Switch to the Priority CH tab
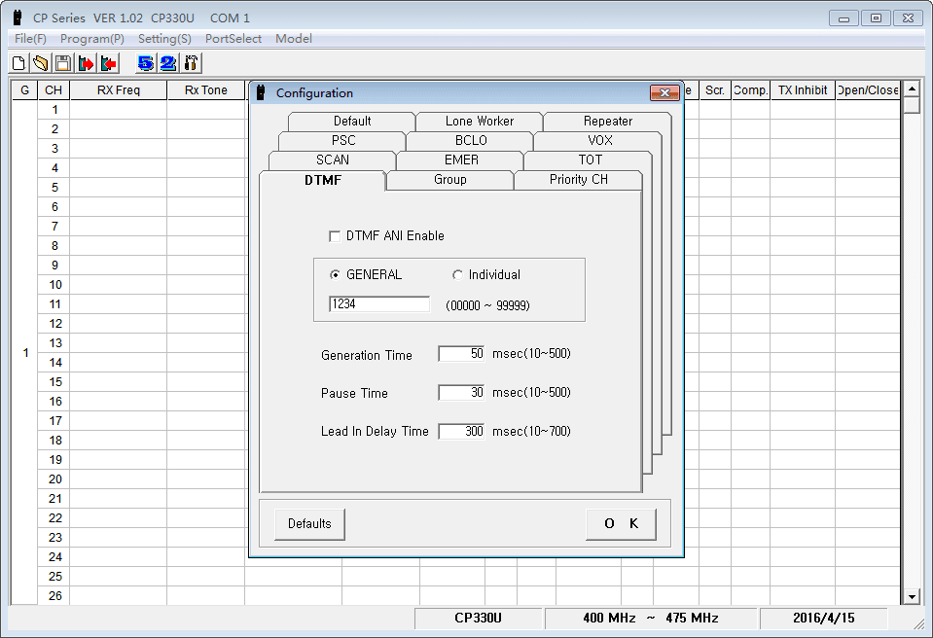Viewport: 933px width, 638px height. pyautogui.click(x=578, y=180)
